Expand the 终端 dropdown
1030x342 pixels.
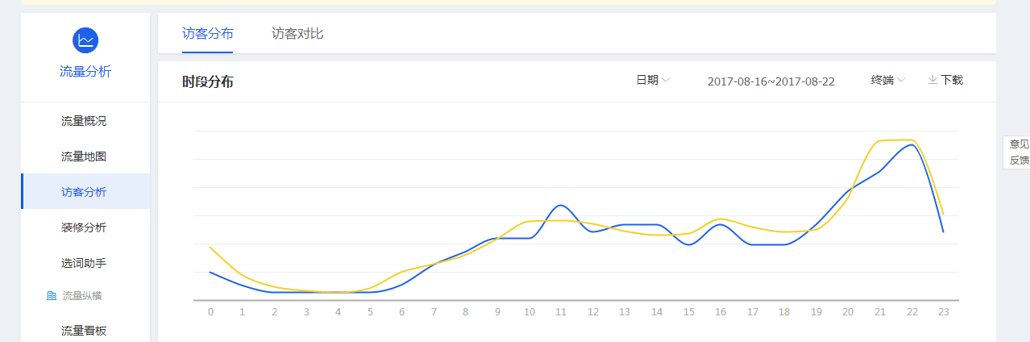[x=887, y=80]
